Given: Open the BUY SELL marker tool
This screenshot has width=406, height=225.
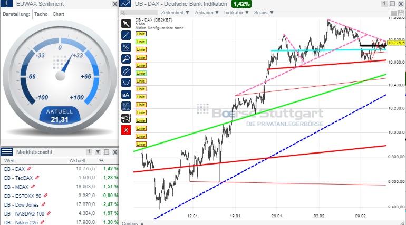Looking at the screenshot, I should tap(126, 106).
